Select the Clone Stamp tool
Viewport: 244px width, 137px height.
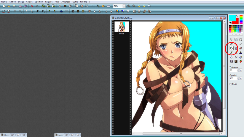[x=240, y=53]
